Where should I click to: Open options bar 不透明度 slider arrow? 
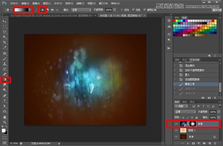[114, 10]
